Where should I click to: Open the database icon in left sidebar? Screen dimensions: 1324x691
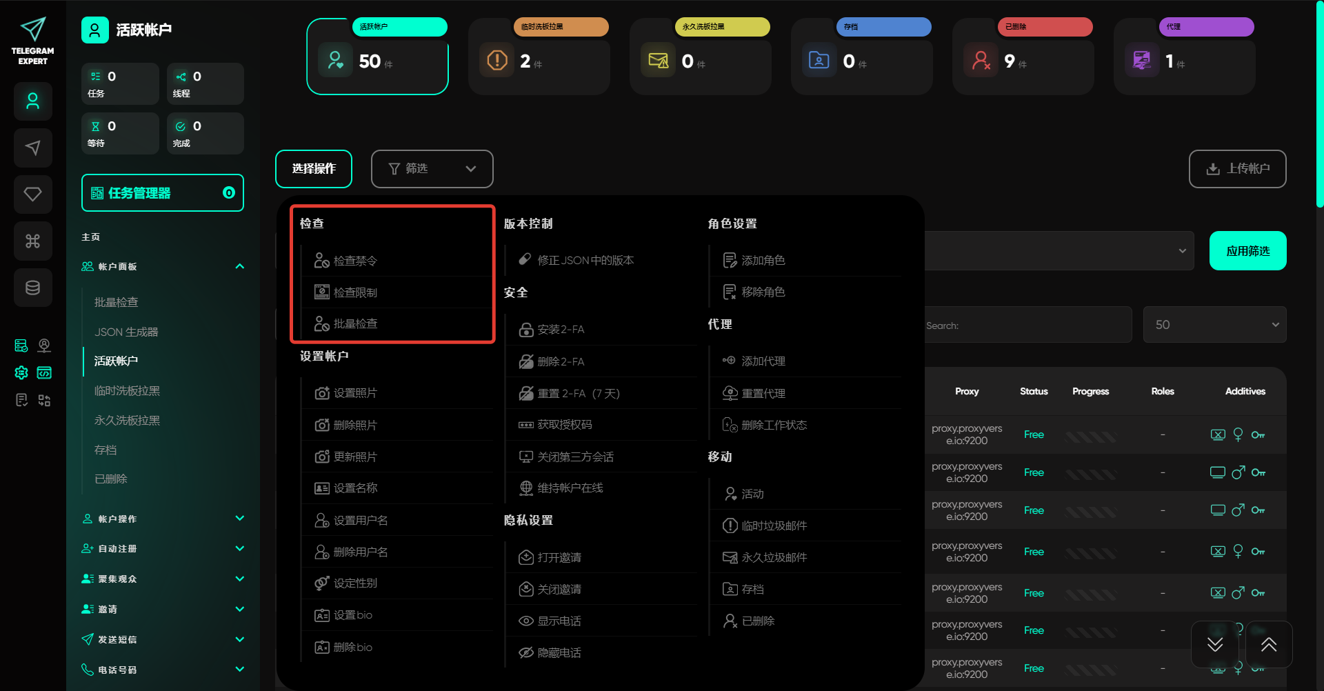[32, 288]
